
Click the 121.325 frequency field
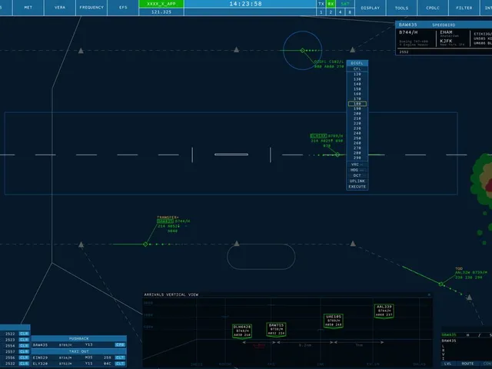point(161,12)
